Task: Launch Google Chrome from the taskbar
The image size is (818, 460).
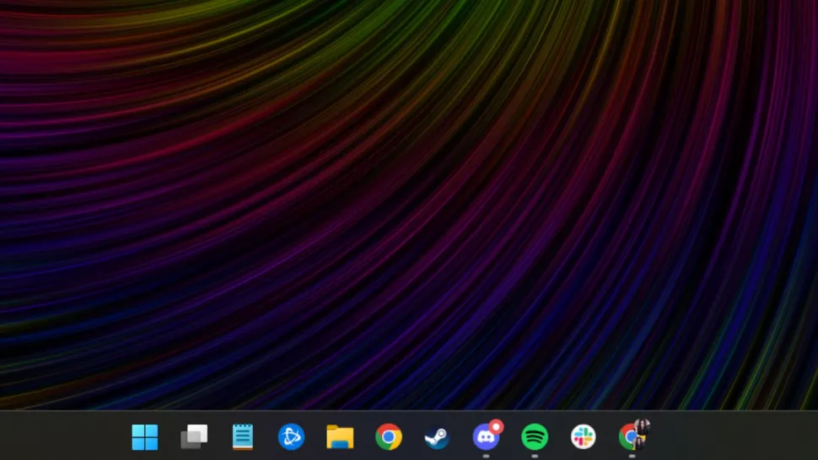Action: pos(389,436)
